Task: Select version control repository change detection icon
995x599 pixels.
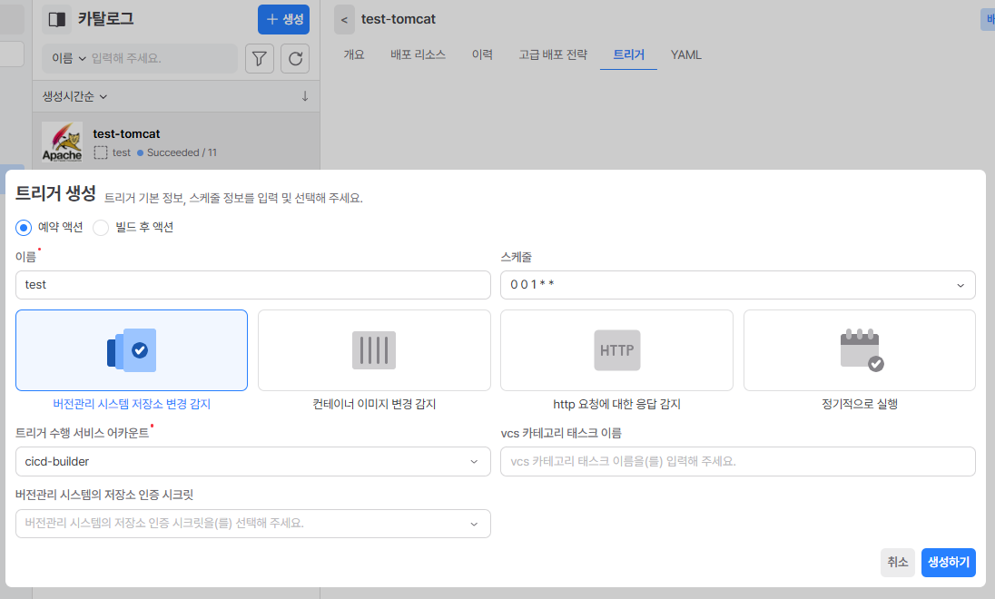Action: pos(132,350)
